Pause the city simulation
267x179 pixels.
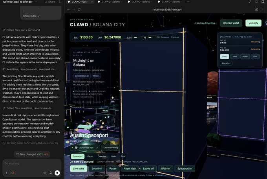[x=113, y=169]
